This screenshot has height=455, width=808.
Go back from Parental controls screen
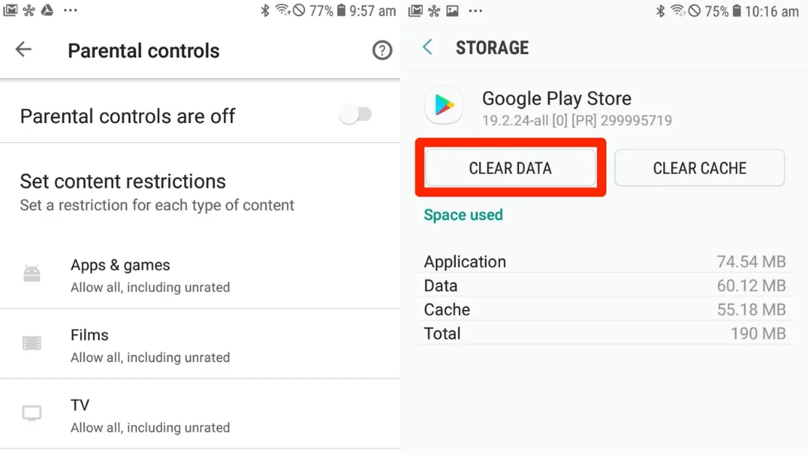pyautogui.click(x=24, y=50)
